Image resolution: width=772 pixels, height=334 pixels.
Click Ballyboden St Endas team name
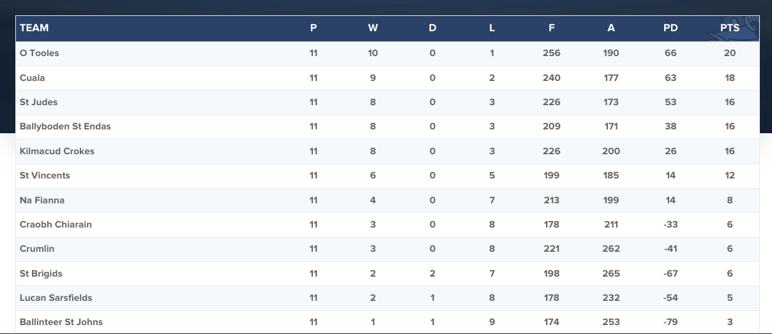[65, 126]
